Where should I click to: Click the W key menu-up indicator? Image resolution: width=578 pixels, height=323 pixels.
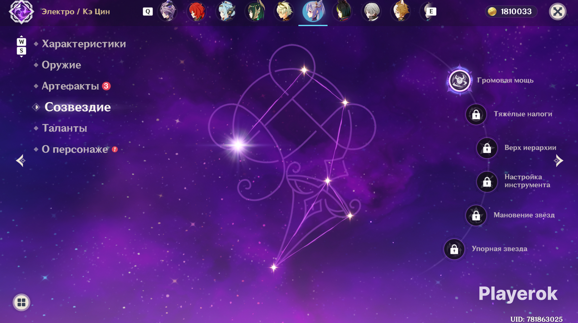coord(21,42)
